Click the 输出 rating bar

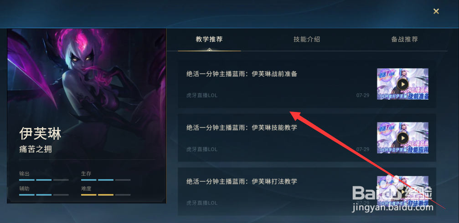point(44,180)
